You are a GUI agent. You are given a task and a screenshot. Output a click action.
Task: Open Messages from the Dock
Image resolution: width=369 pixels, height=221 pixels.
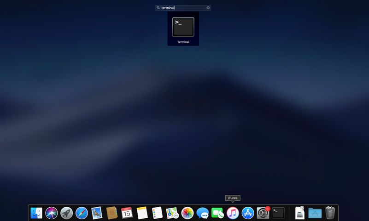pyautogui.click(x=202, y=213)
